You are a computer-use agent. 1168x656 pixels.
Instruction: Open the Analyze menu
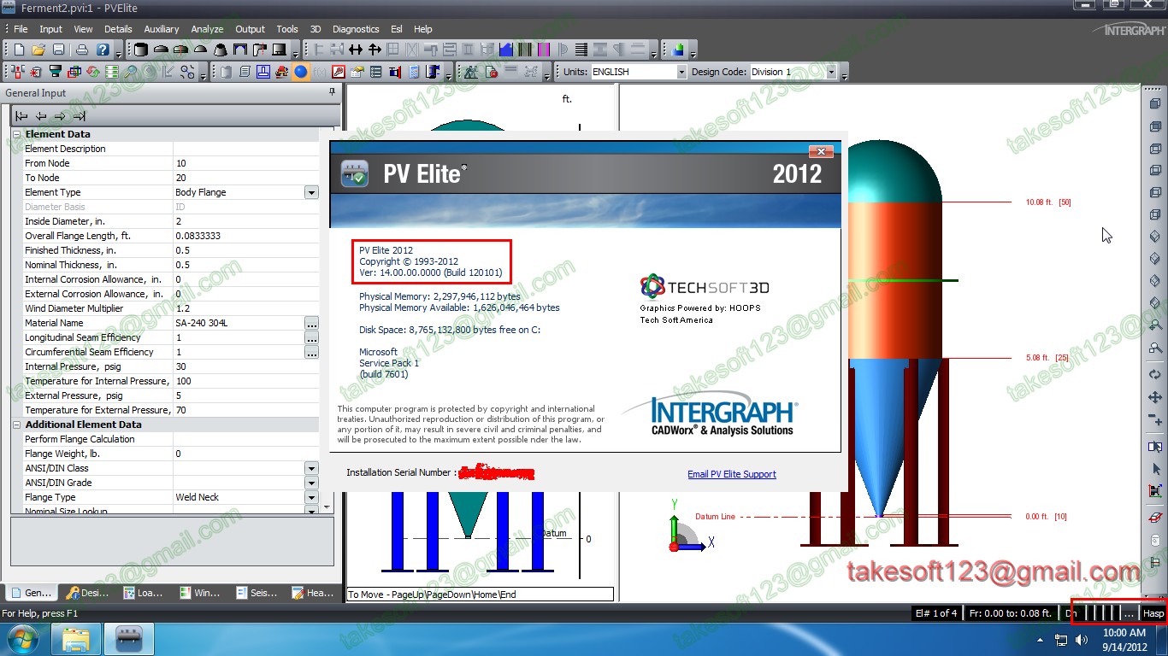pos(207,29)
